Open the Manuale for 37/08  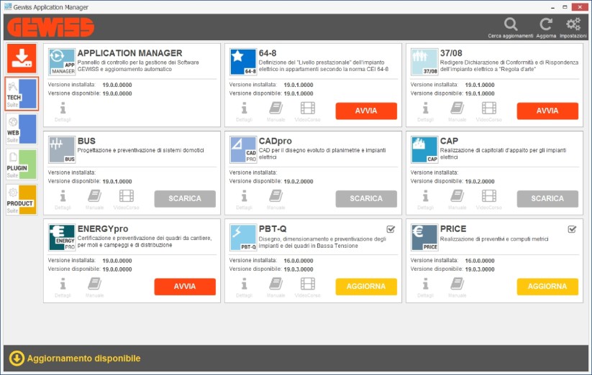pos(457,111)
